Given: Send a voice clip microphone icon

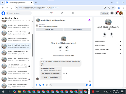Looking at the screenshot, I should 37,85.
